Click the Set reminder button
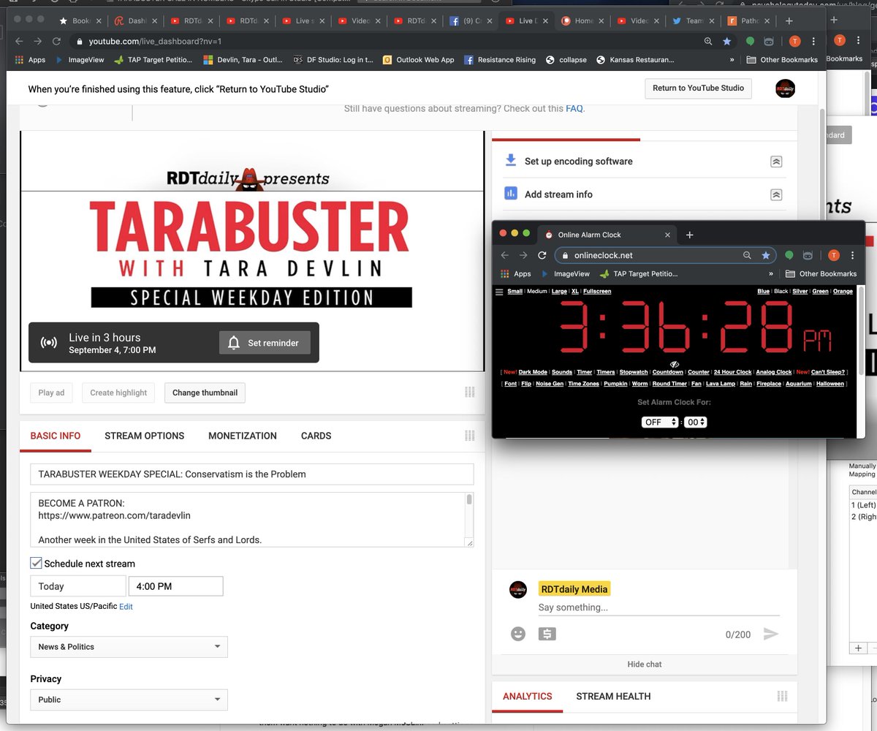877x731 pixels. pos(265,343)
